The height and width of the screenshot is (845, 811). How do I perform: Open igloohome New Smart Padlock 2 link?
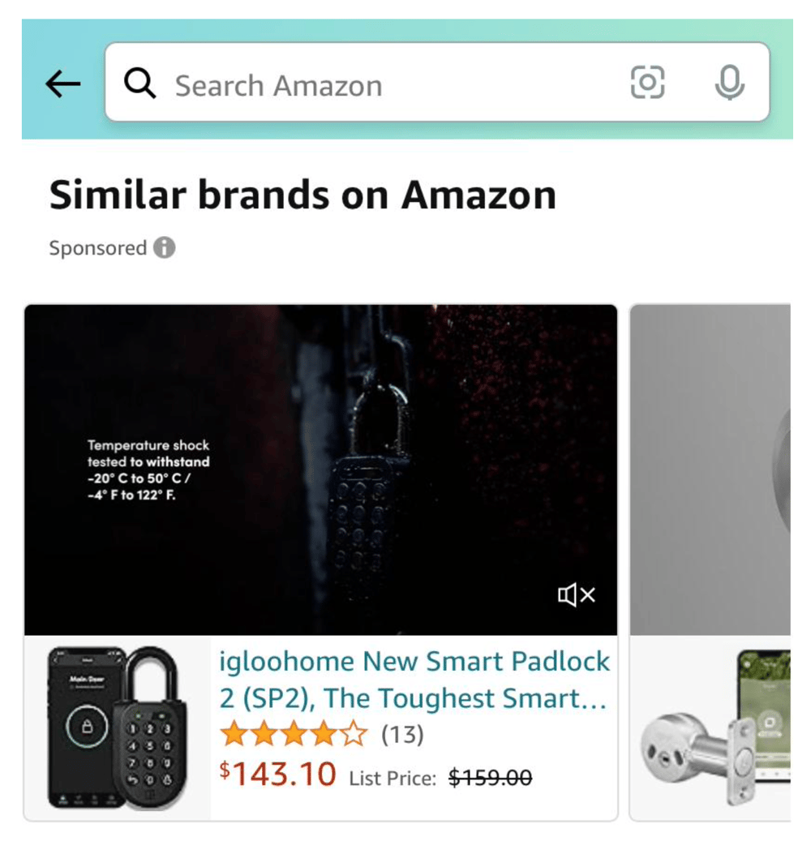414,679
